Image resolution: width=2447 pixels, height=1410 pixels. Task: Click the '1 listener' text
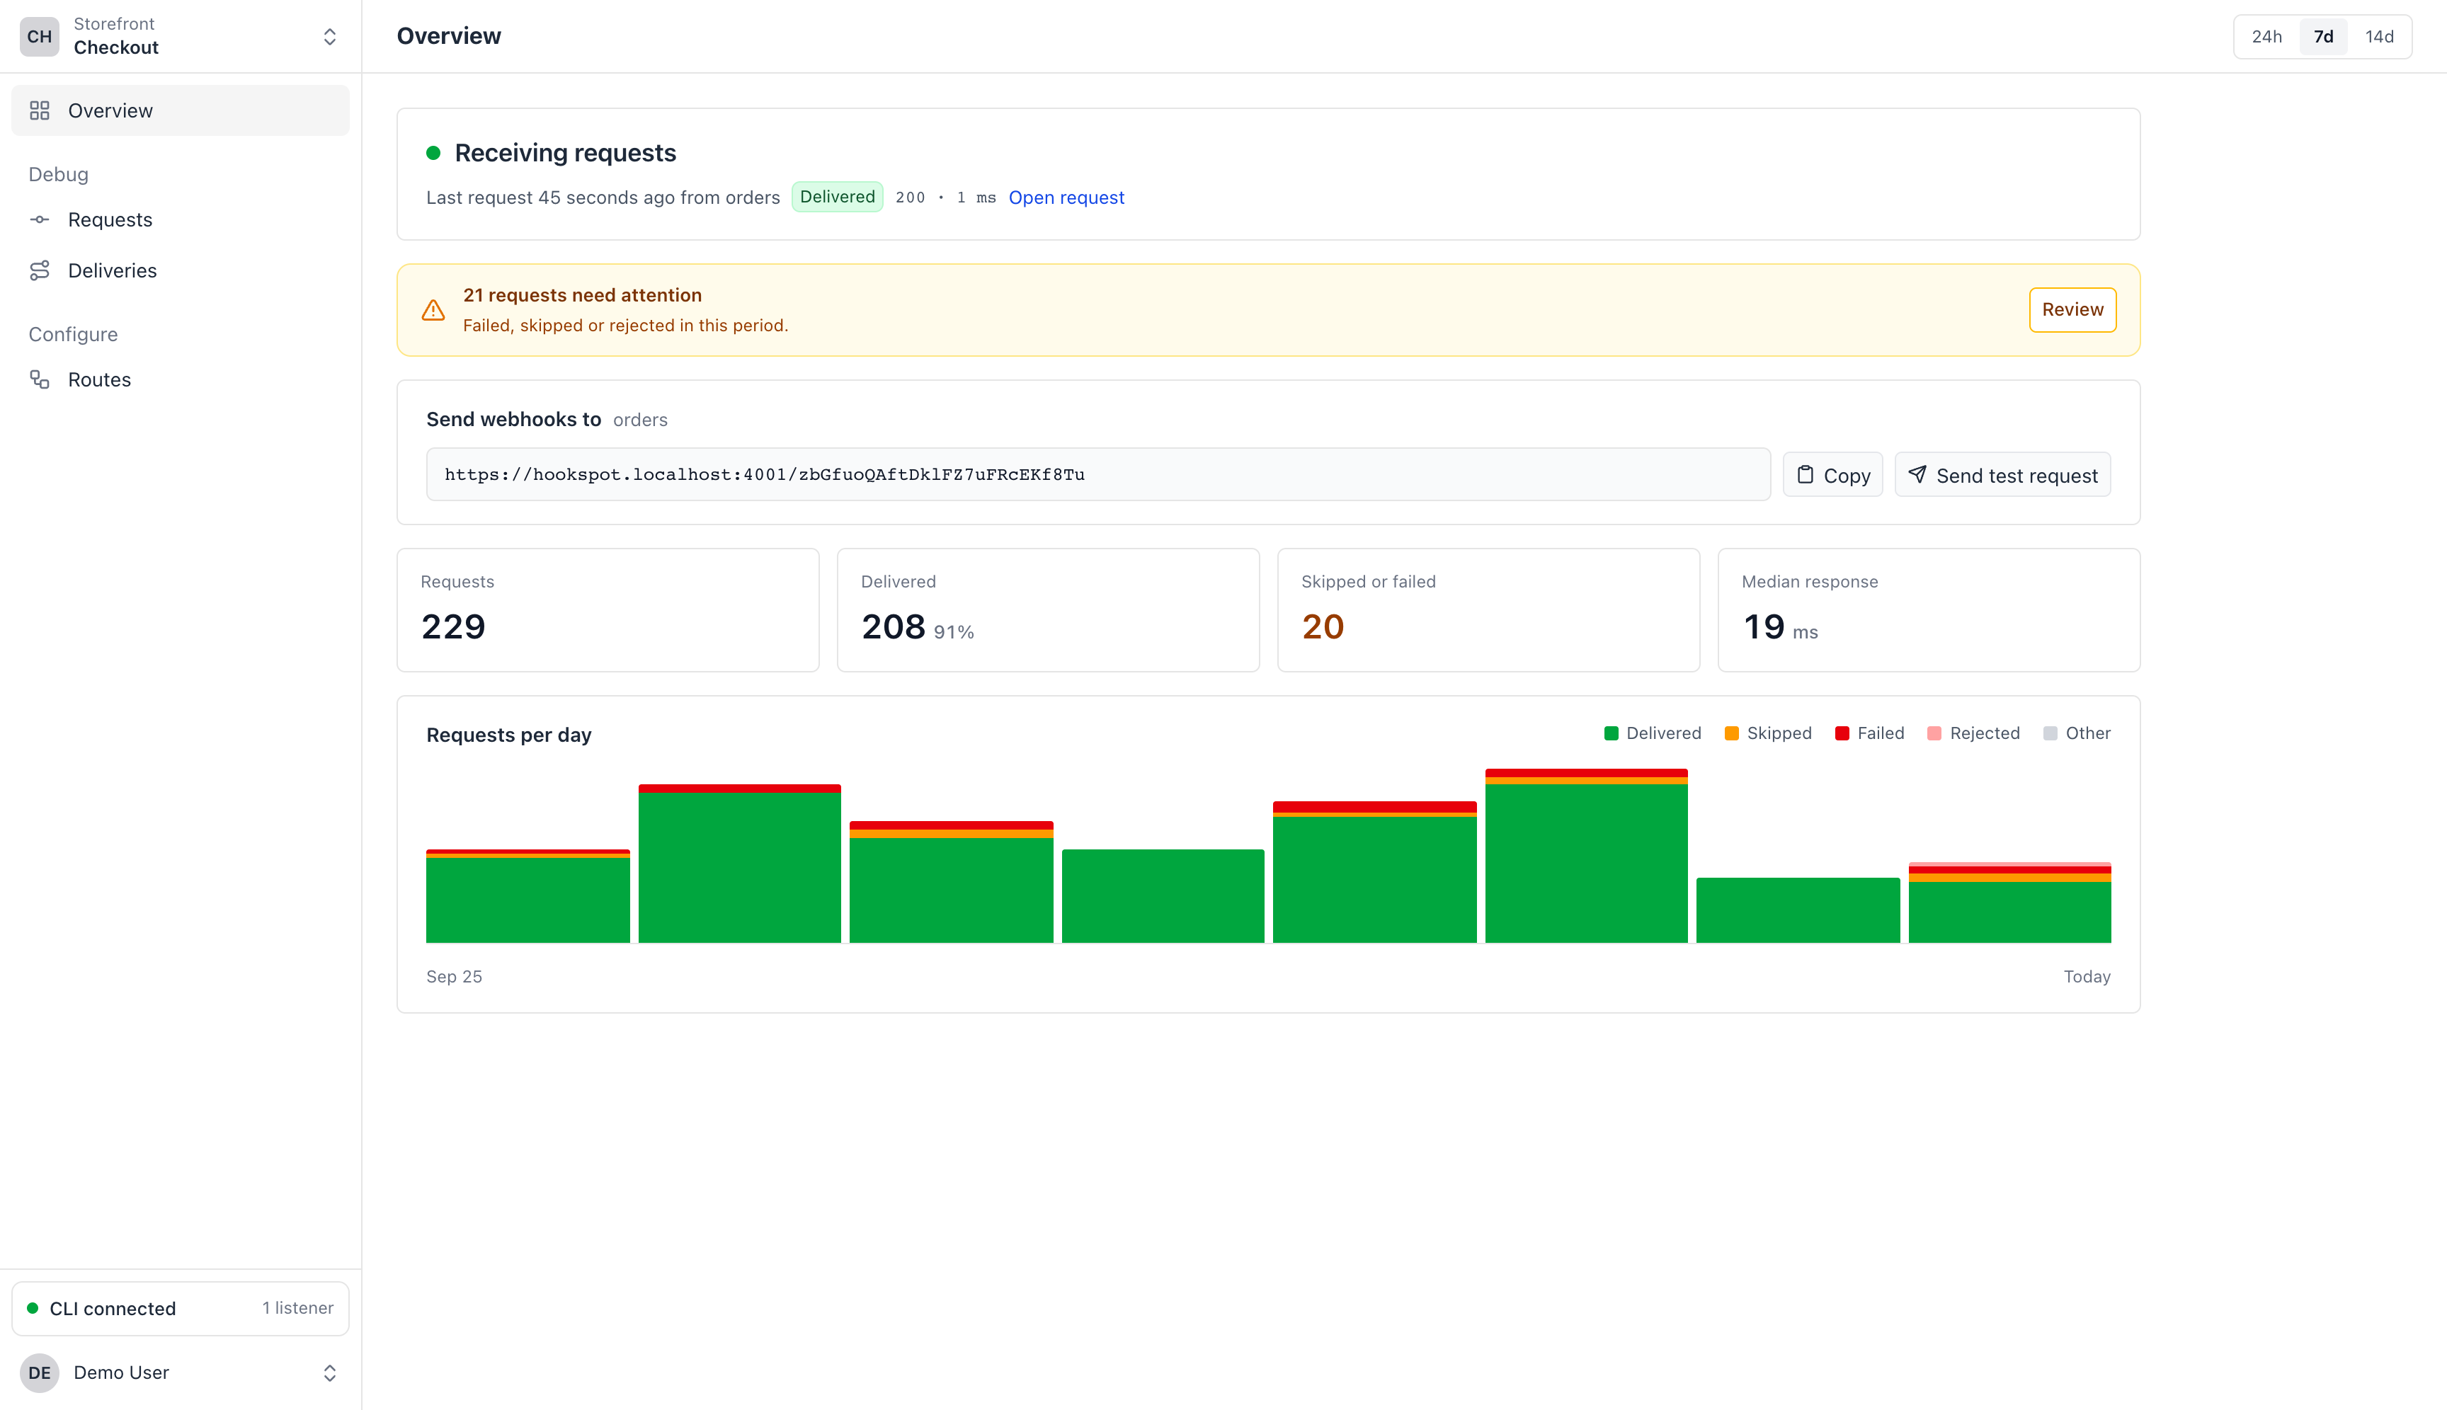(x=297, y=1308)
